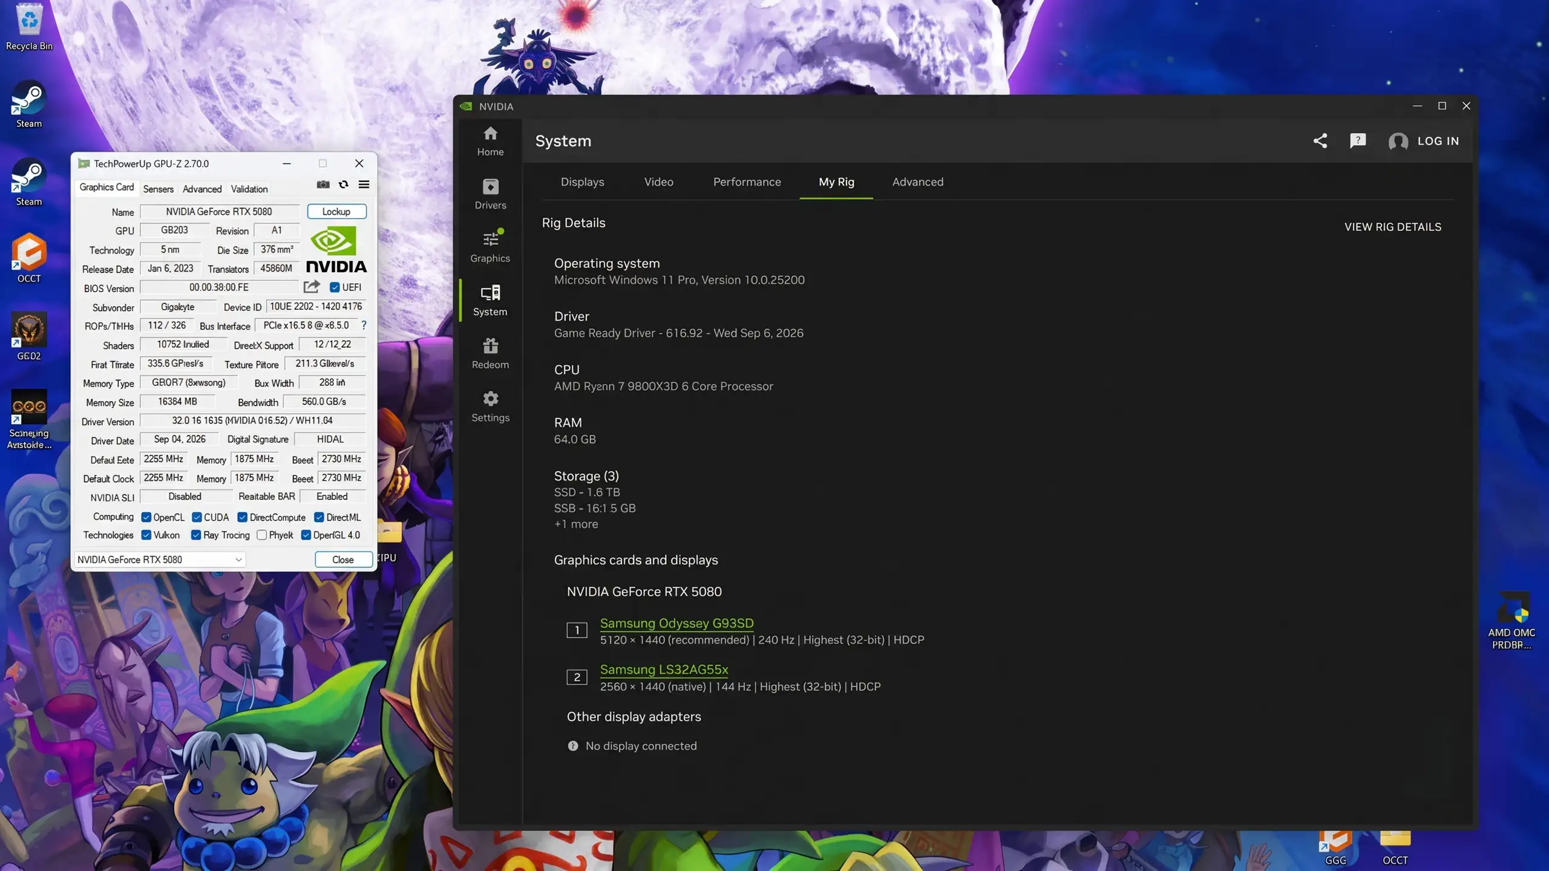The width and height of the screenshot is (1549, 871).
Task: Toggle DirectML checkbox in GPU-Z
Action: [319, 517]
